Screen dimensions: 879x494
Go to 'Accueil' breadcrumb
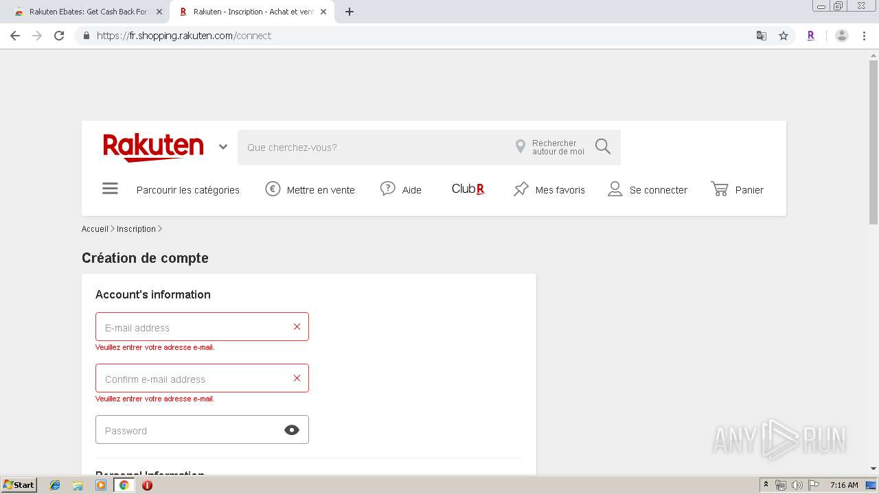[x=95, y=229]
